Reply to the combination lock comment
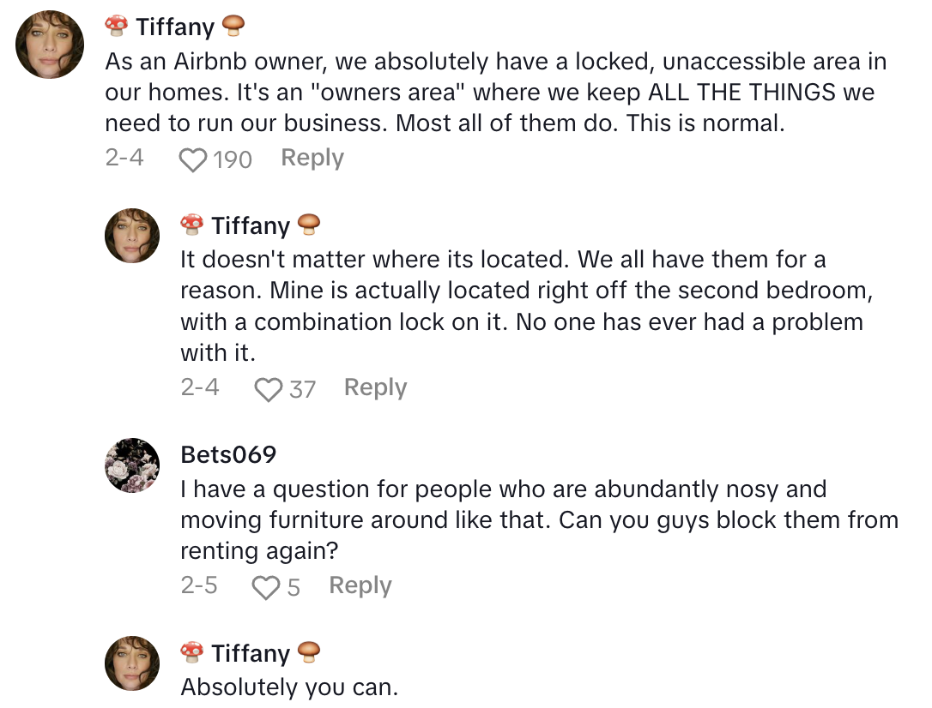 (375, 388)
